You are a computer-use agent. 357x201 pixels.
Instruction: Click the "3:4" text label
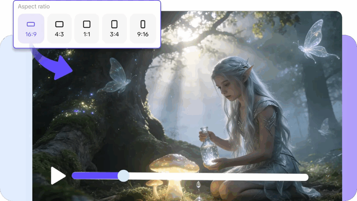click(114, 34)
